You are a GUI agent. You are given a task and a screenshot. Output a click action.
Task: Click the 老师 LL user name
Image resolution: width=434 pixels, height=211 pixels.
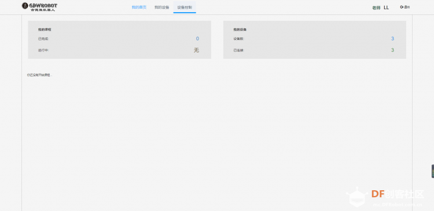click(380, 7)
